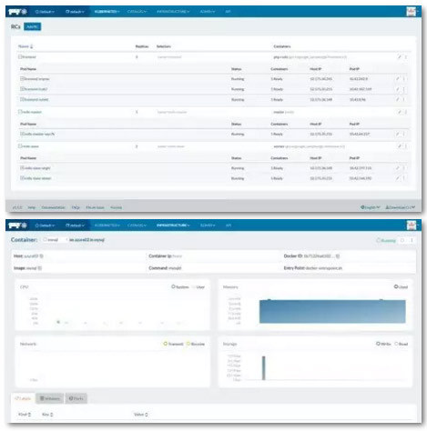The height and width of the screenshot is (431, 427).
Task: Toggle the Write series in the Storage chart legend
Action: pyautogui.click(x=383, y=344)
